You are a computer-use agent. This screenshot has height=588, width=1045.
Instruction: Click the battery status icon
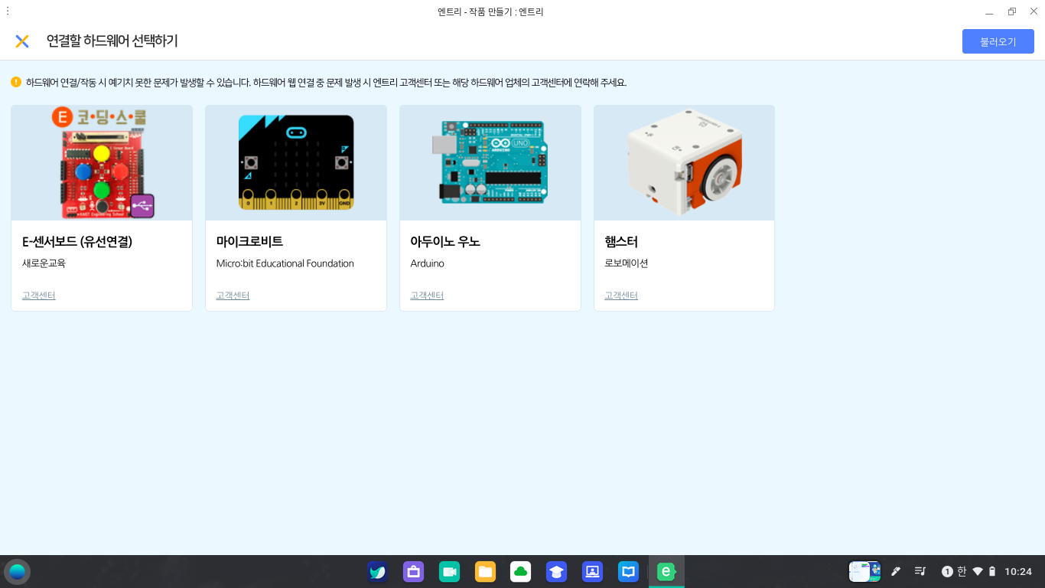[x=992, y=572]
